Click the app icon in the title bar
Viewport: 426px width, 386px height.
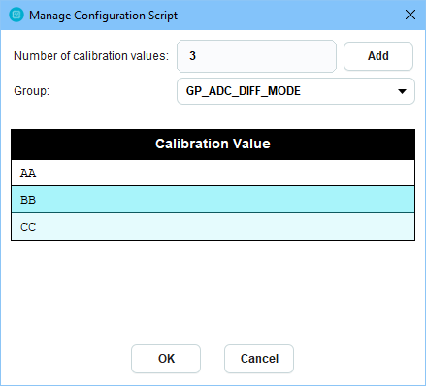click(x=16, y=15)
